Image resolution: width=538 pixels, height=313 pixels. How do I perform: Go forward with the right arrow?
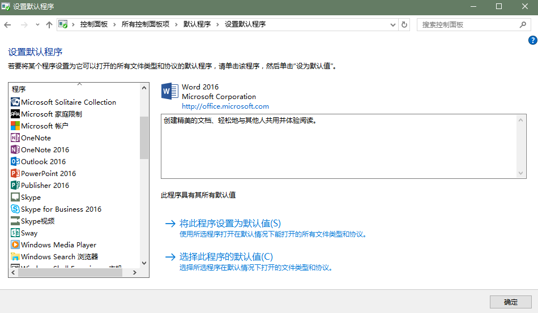pos(24,25)
